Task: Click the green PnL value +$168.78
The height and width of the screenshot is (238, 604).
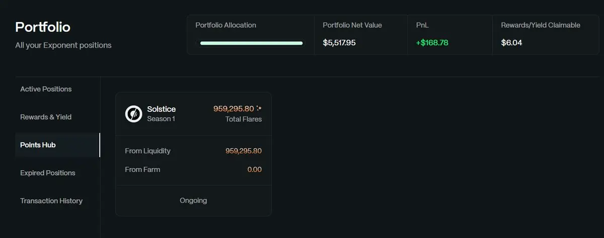Action: [x=432, y=43]
